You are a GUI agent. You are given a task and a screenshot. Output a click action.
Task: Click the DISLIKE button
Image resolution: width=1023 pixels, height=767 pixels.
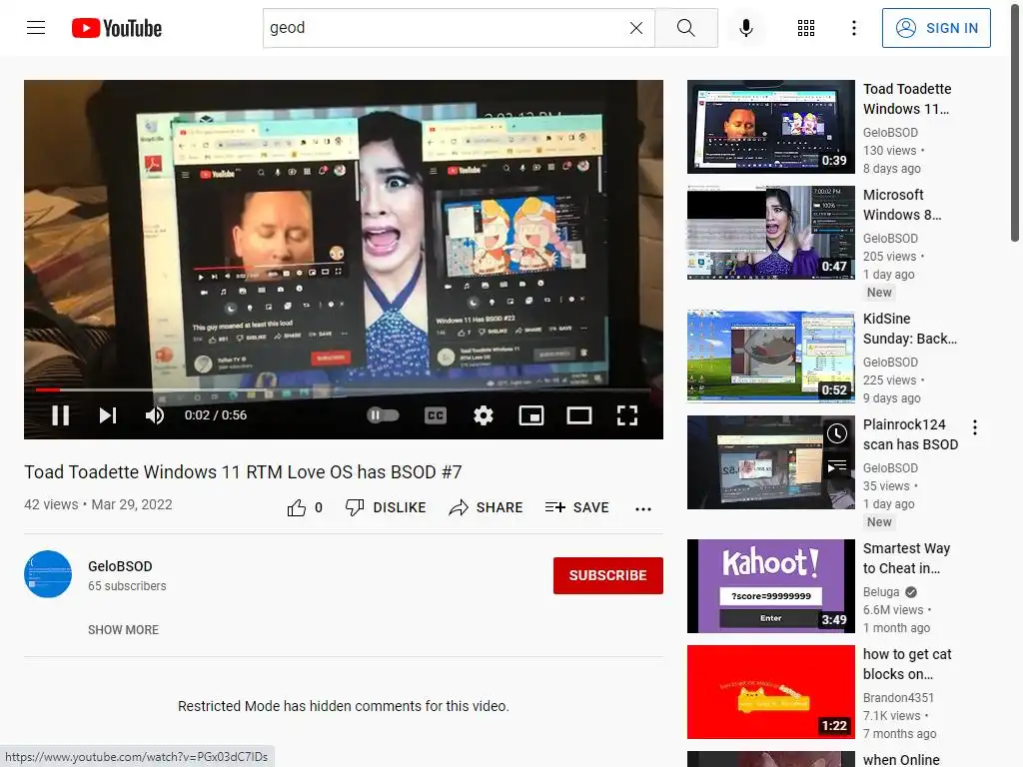tap(386, 507)
